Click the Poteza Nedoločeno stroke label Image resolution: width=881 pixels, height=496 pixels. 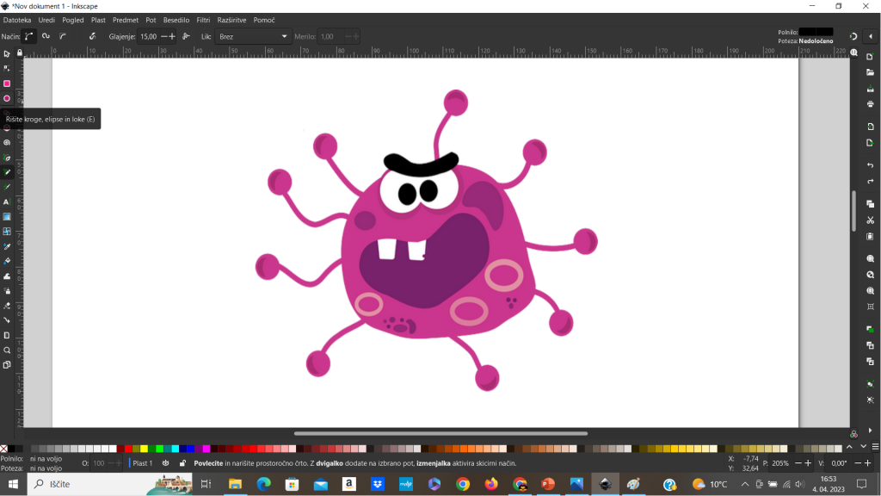(816, 41)
